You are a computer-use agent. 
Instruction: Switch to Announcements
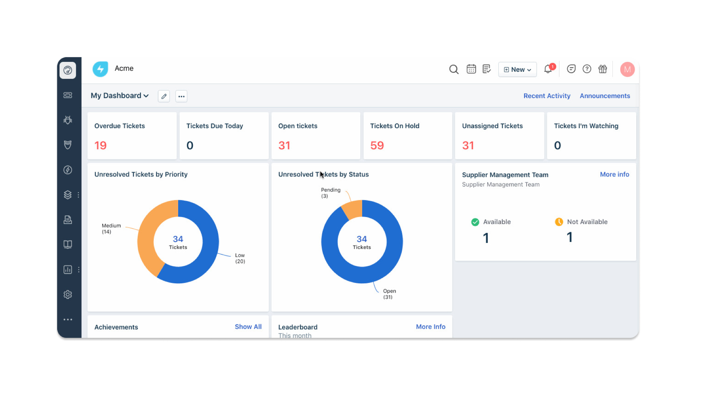point(605,96)
